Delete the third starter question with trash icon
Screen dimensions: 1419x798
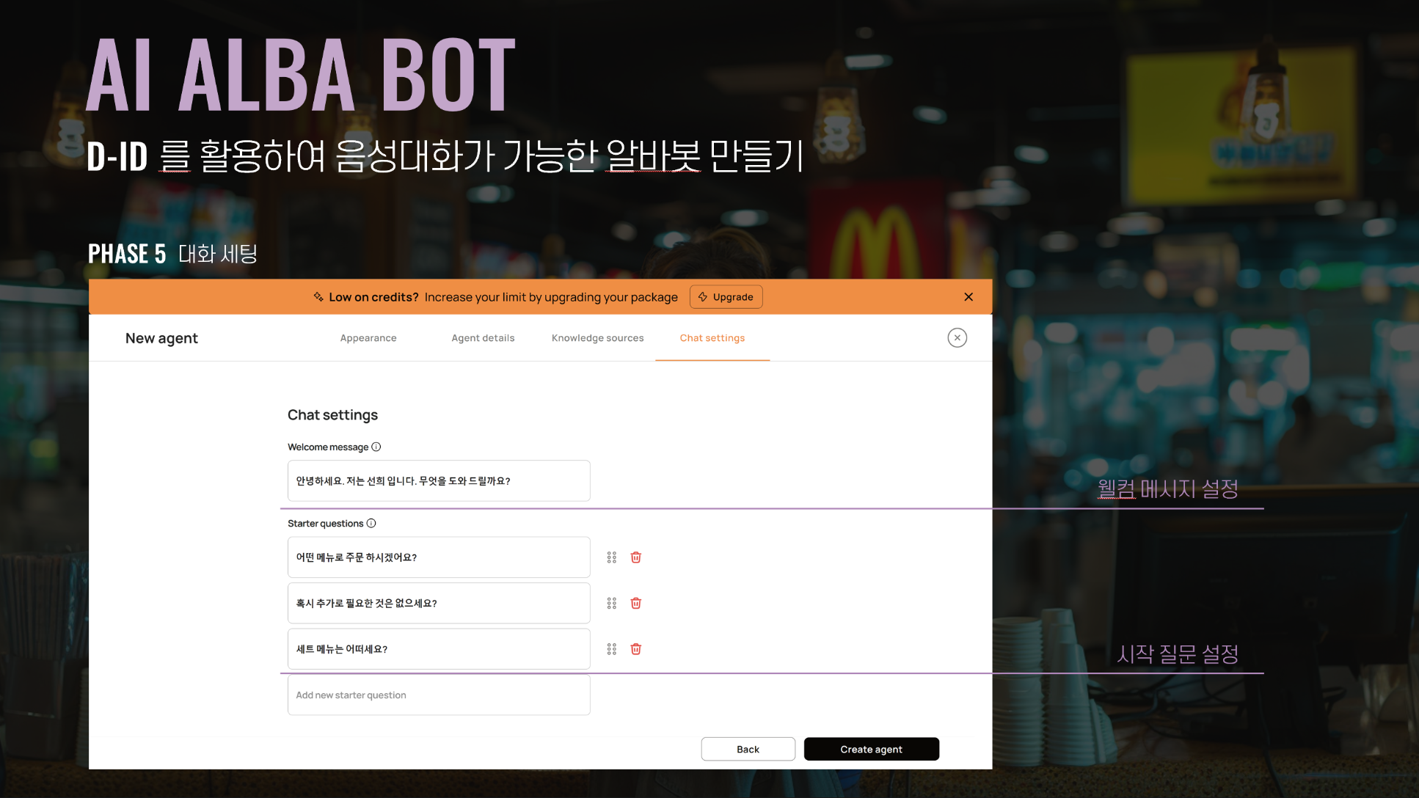636,649
